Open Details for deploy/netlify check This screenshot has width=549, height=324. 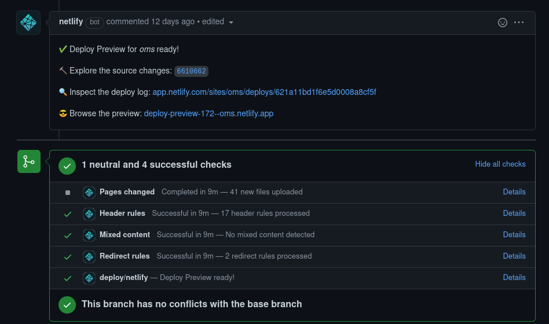coord(514,277)
